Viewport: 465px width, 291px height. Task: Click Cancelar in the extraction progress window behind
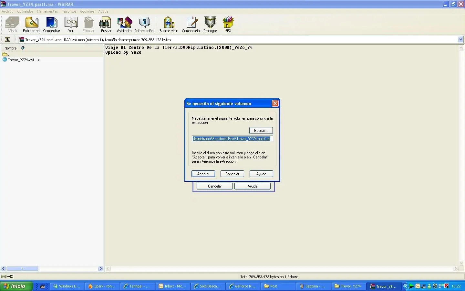pos(215,186)
